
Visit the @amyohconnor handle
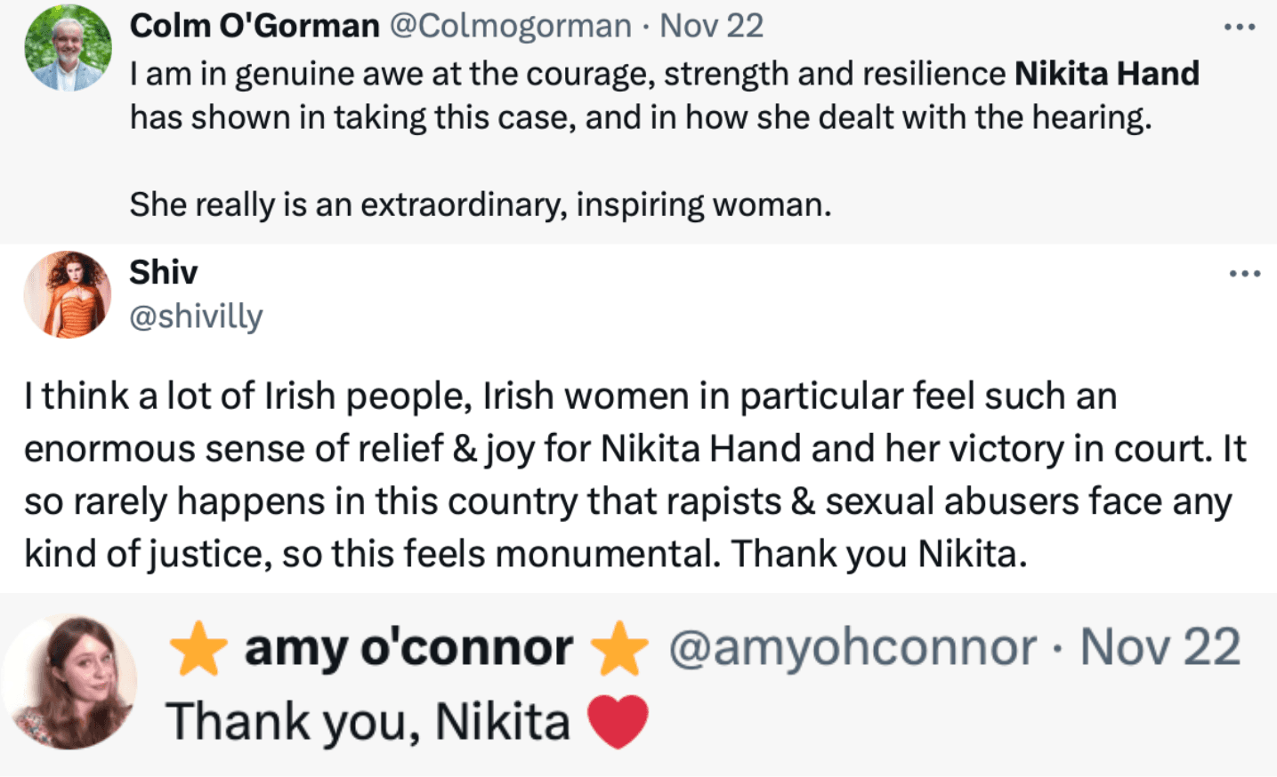coord(852,648)
